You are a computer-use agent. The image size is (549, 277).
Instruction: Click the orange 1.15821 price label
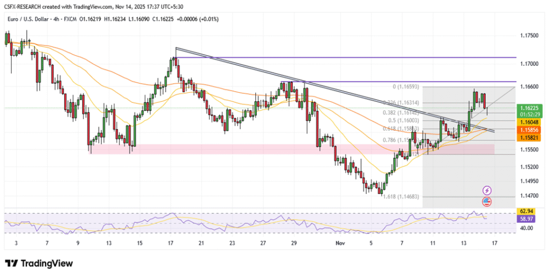click(x=530, y=138)
